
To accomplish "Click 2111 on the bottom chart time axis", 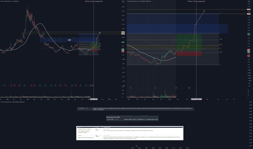I will pos(173,148).
